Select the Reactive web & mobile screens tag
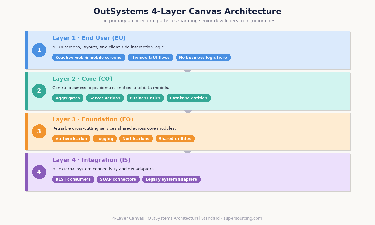375x225 pixels. pos(88,57)
